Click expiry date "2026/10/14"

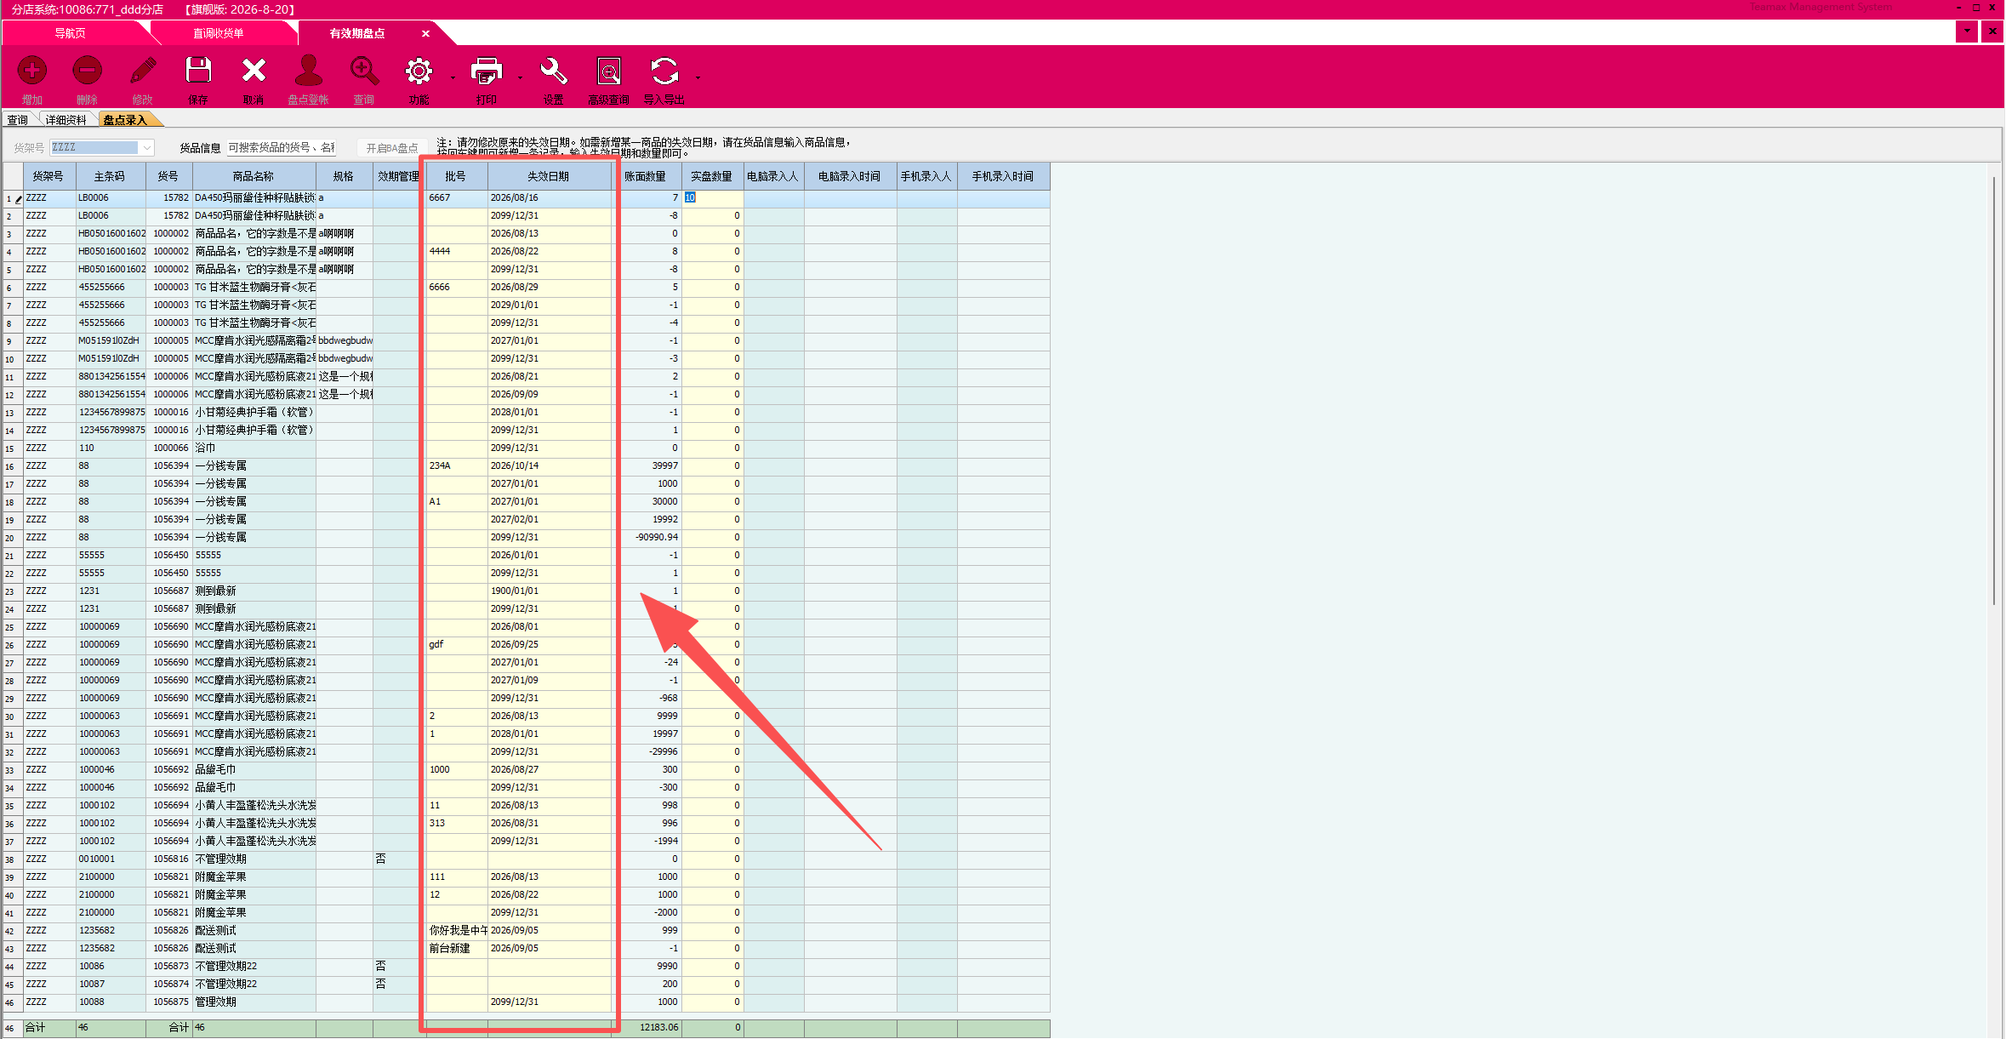(550, 466)
